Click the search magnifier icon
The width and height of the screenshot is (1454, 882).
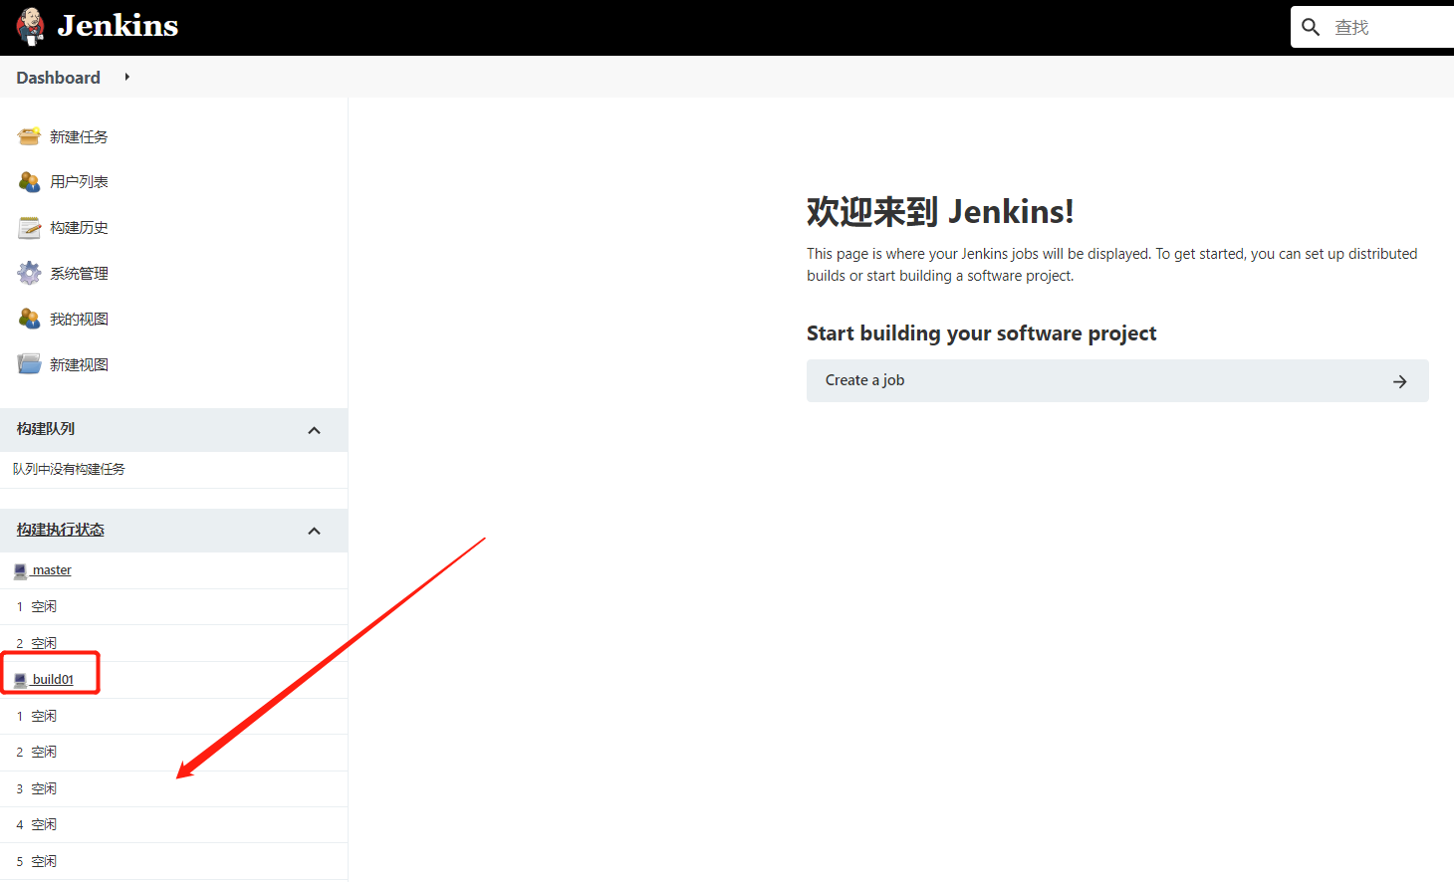(x=1311, y=27)
